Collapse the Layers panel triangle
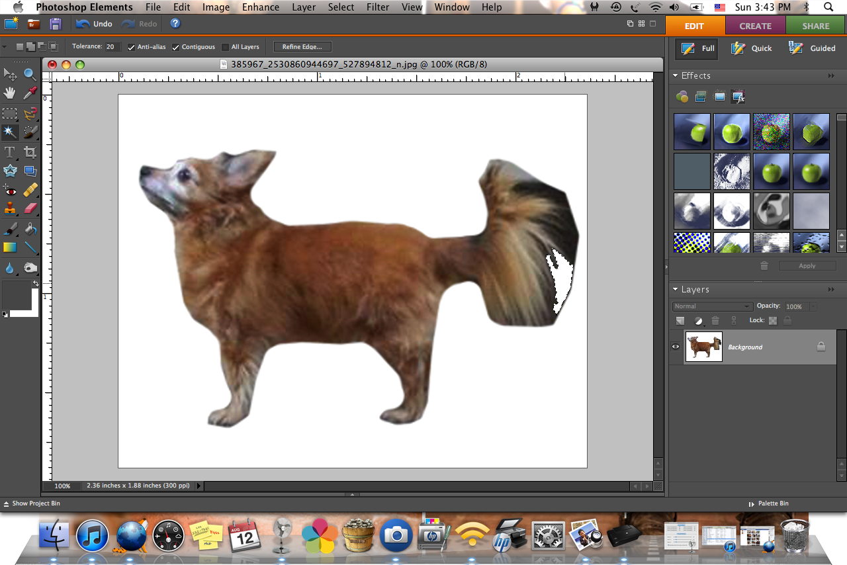Viewport: 847px width, 565px height. click(x=675, y=290)
